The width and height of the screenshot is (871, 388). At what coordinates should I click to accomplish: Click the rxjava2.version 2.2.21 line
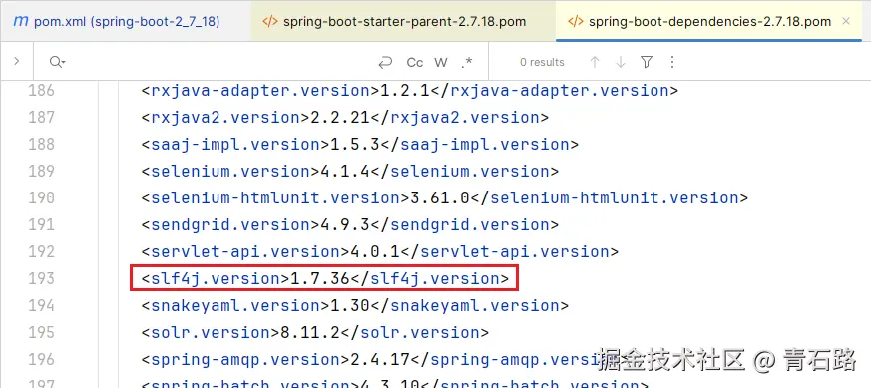pyautogui.click(x=345, y=117)
